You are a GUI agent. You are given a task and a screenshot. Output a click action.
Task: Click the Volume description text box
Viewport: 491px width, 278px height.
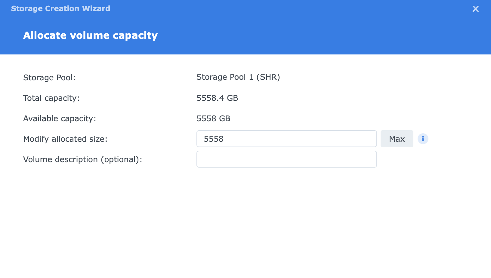tap(286, 159)
